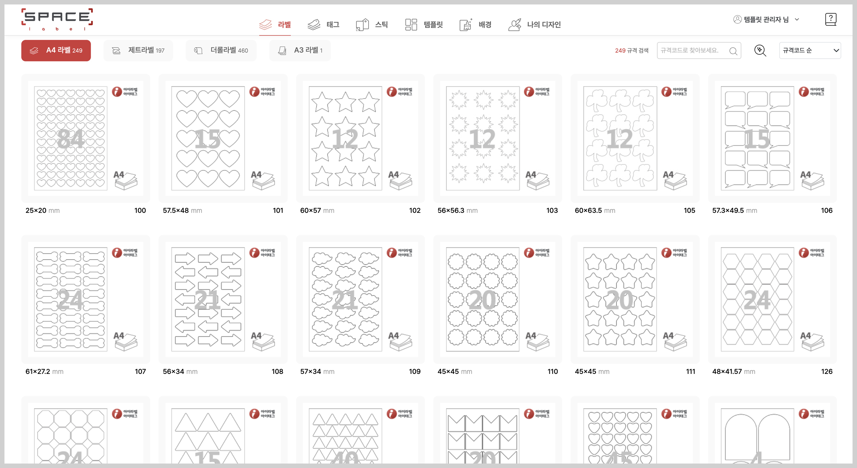Click the 템플릿 grid icon
Screen dimensions: 857x468
tap(411, 25)
